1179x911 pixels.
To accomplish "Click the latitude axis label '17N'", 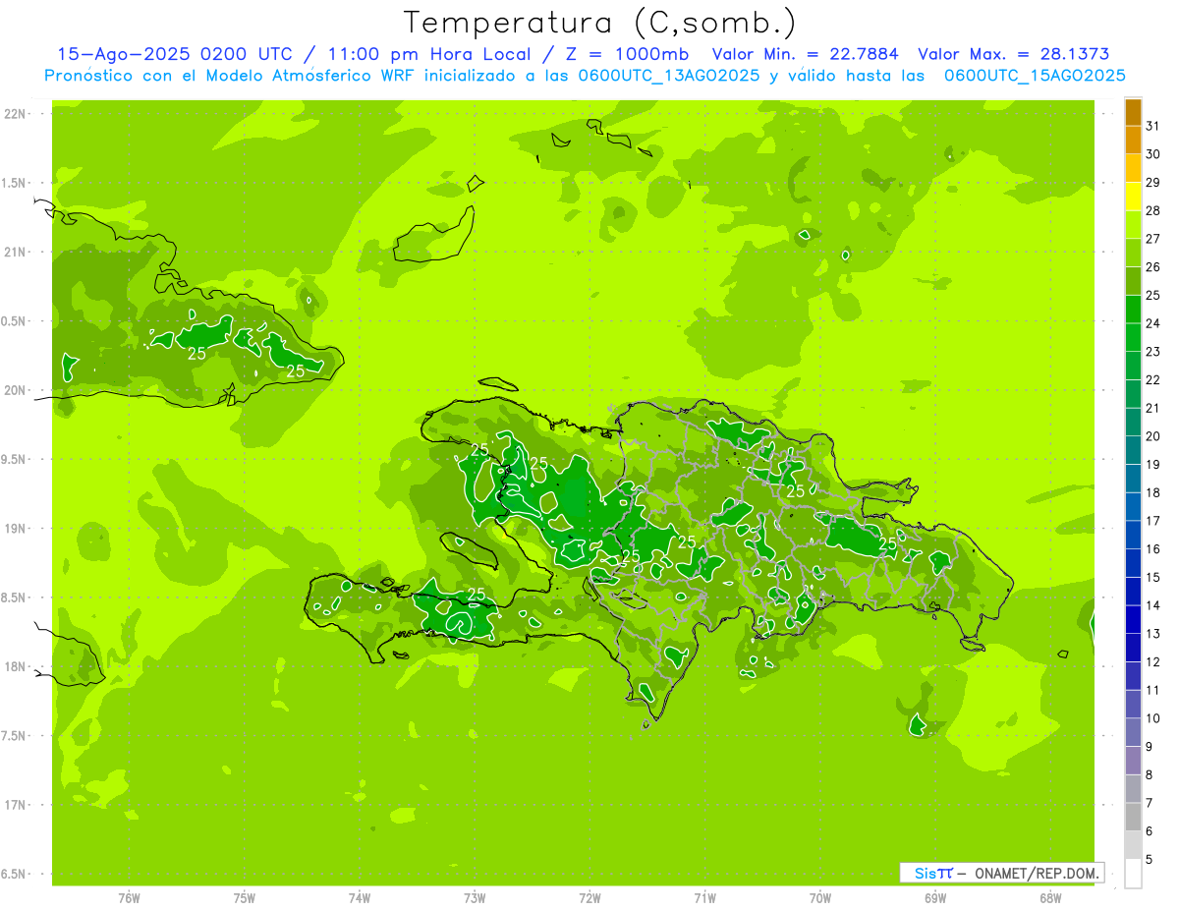I will point(17,805).
